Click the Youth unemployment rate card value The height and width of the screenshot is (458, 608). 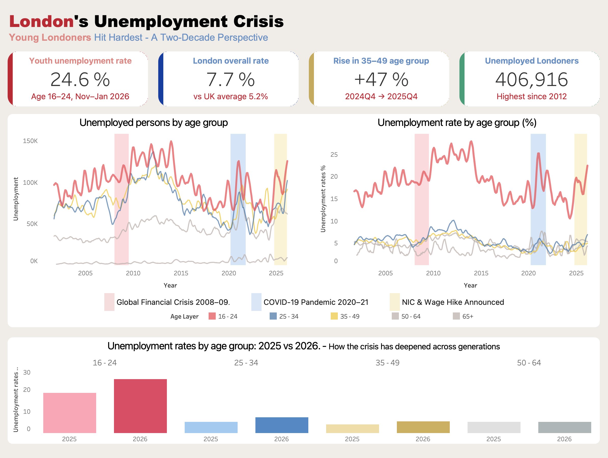click(x=80, y=79)
